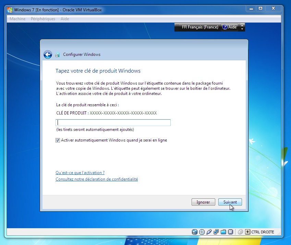Click the CPU virtualization status icon
The height and width of the screenshot is (245, 291).
(x=231, y=232)
